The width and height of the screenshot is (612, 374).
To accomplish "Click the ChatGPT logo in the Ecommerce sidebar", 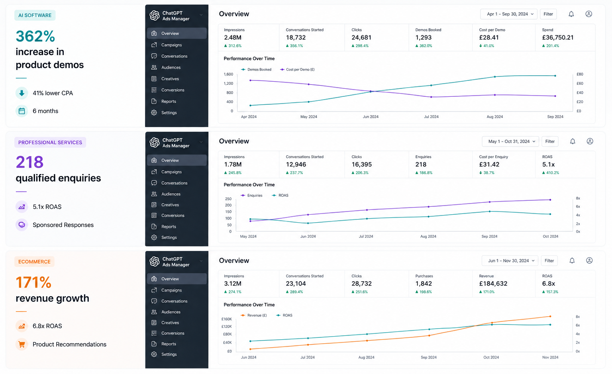I will (155, 261).
